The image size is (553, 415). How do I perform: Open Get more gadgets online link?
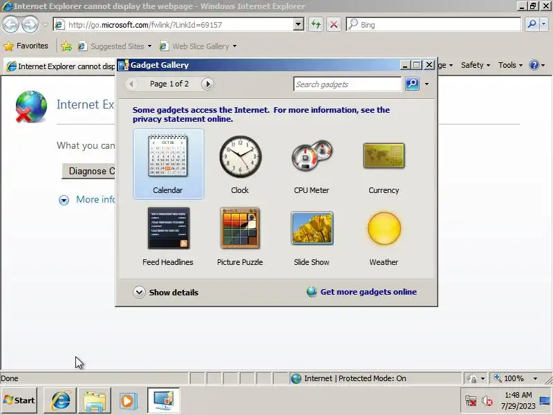pyautogui.click(x=368, y=292)
